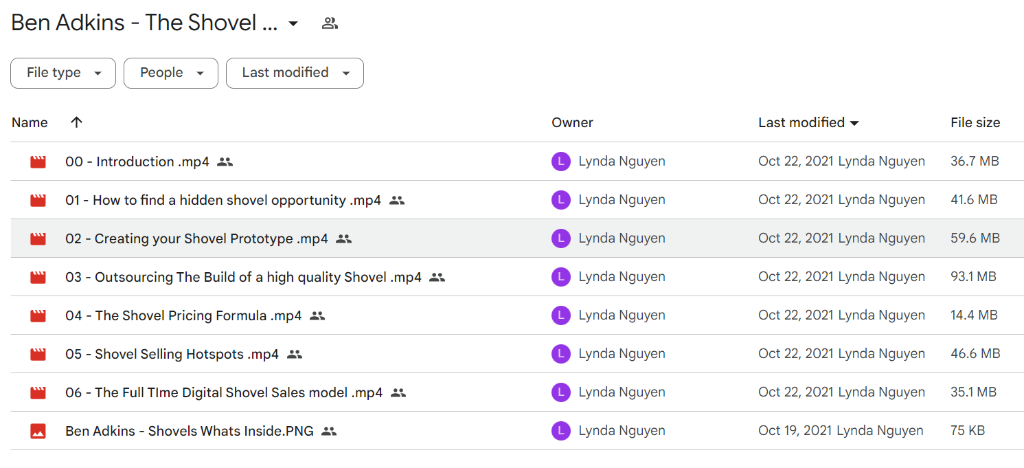
Task: Click the shared icon next to 06 - The Full TIme Digital Shovel
Action: [x=398, y=393]
